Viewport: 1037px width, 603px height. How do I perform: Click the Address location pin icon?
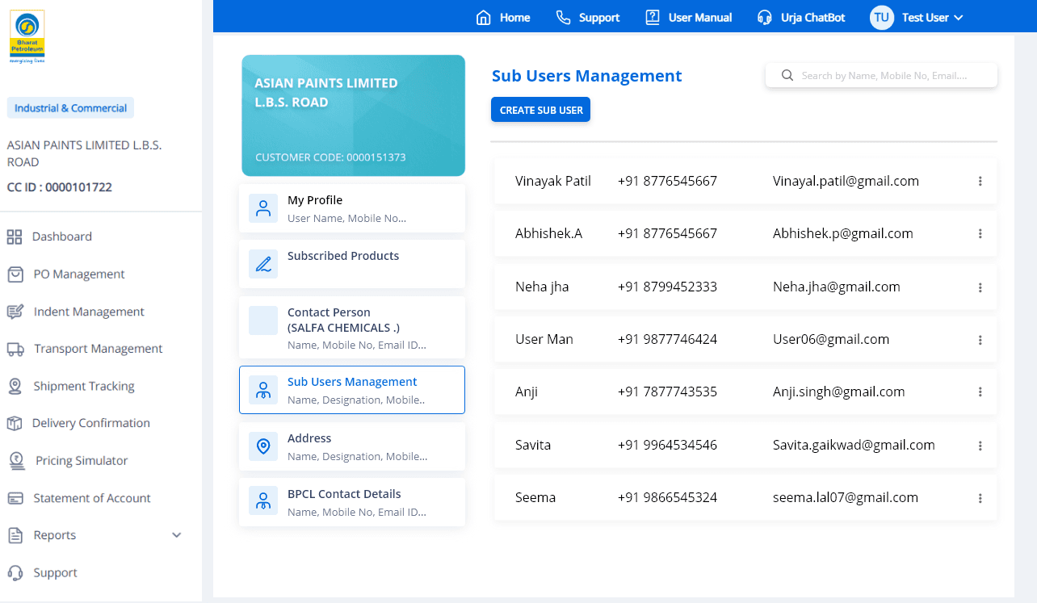point(263,446)
